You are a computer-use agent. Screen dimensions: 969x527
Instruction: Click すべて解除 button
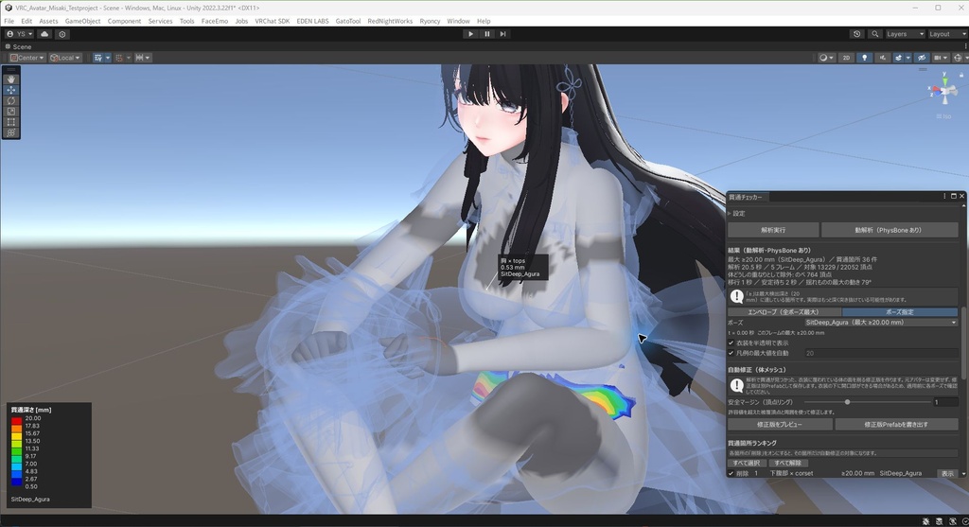(788, 463)
